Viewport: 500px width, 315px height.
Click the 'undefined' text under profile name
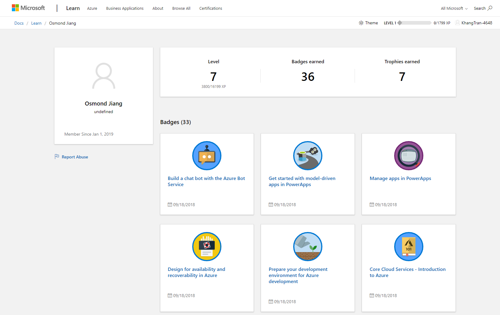click(x=103, y=112)
